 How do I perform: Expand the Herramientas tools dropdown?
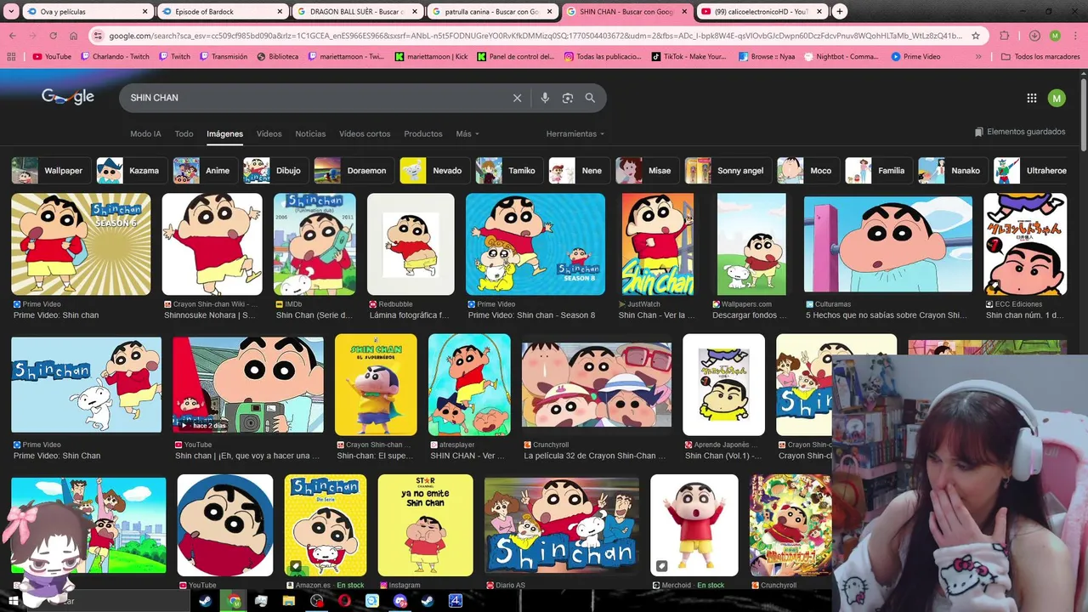(575, 133)
